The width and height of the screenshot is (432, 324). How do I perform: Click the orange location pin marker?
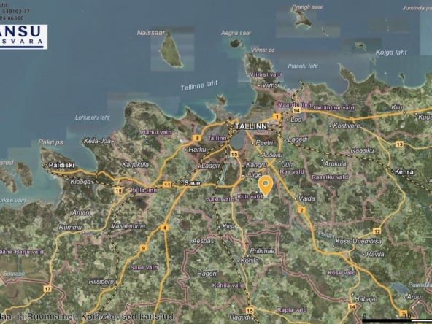266,186
